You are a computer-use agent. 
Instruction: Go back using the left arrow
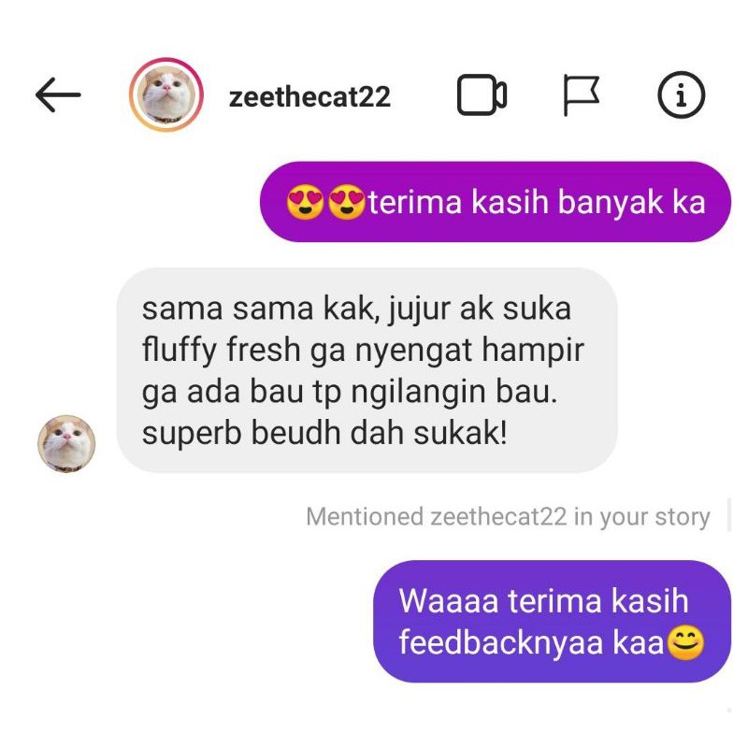click(58, 95)
